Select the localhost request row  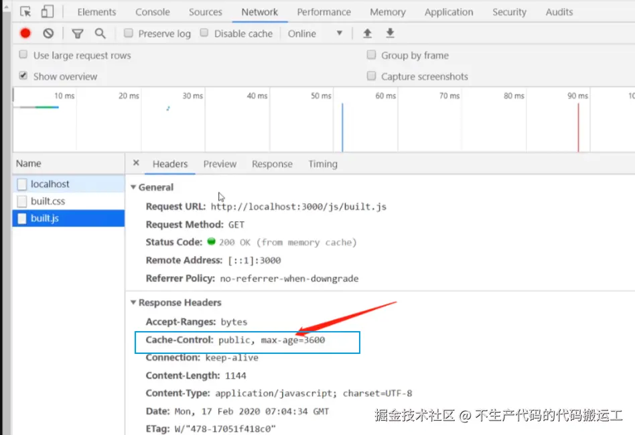click(68, 184)
